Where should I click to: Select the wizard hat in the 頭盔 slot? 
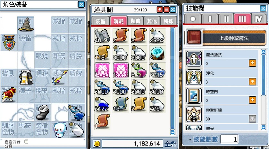click(x=26, y=25)
